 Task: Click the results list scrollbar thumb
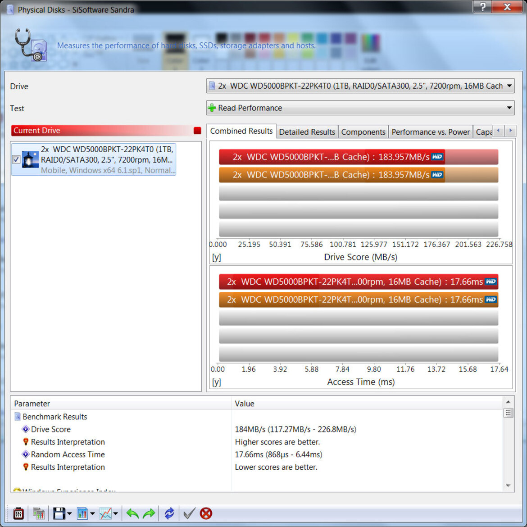pyautogui.click(x=508, y=413)
